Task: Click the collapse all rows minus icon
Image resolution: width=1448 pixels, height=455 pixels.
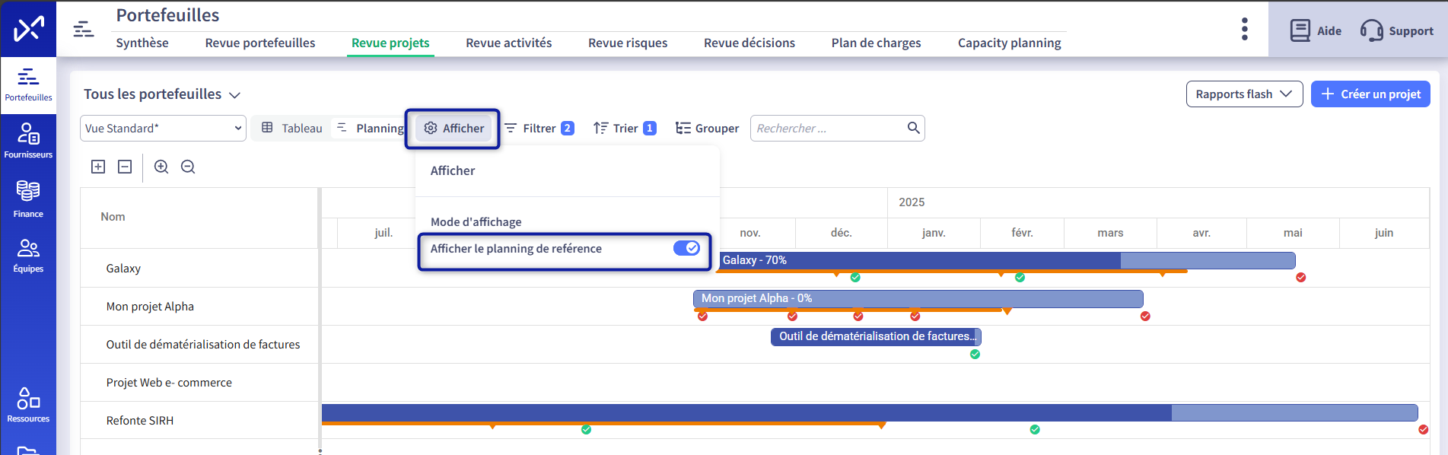Action: [125, 167]
